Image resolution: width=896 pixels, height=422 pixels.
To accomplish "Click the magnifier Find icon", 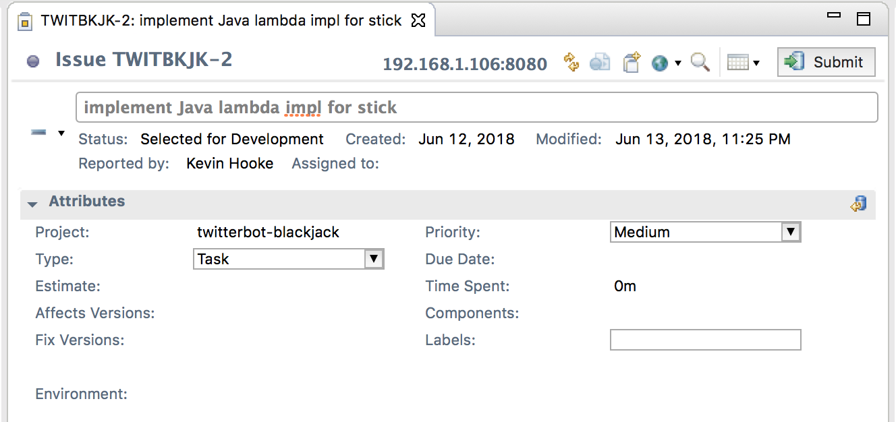I will coord(700,63).
